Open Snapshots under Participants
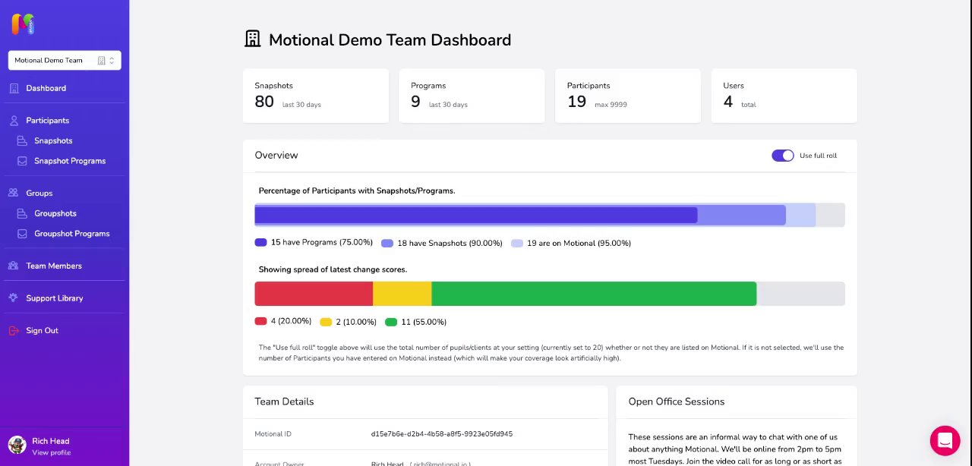Image resolution: width=972 pixels, height=466 pixels. (x=53, y=141)
